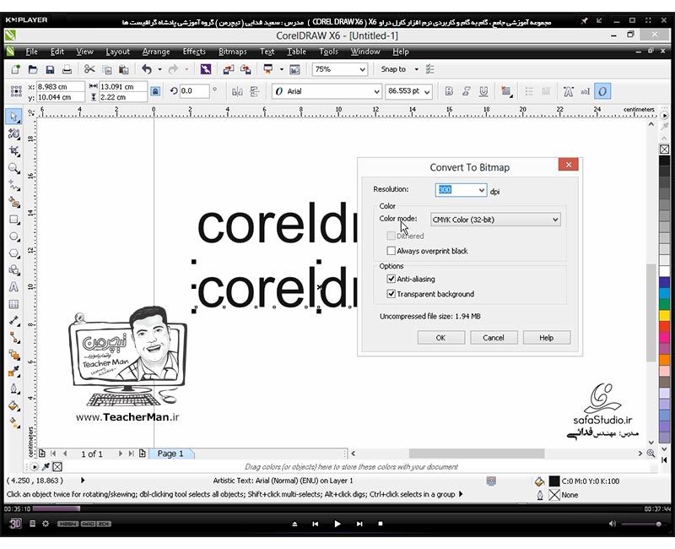Expand the Snap to dropdown

pyautogui.click(x=416, y=69)
